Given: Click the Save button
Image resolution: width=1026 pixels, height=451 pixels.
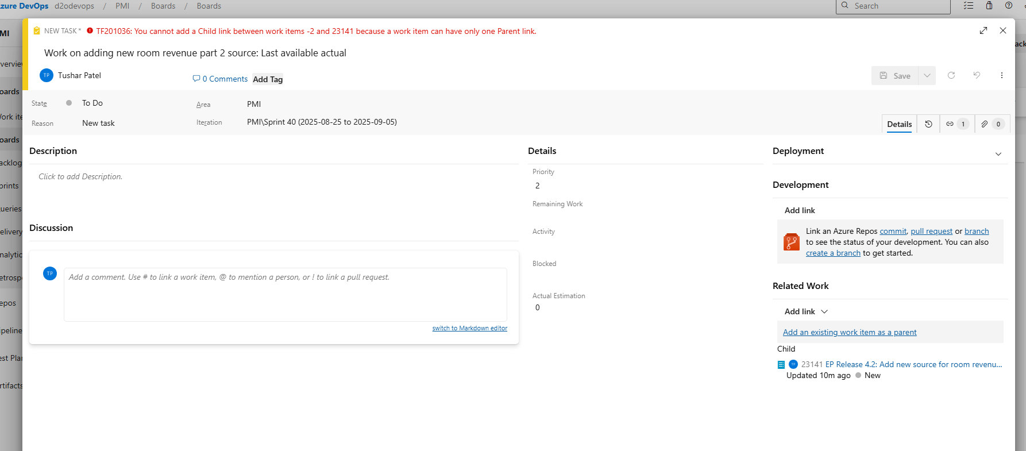Looking at the screenshot, I should point(895,75).
